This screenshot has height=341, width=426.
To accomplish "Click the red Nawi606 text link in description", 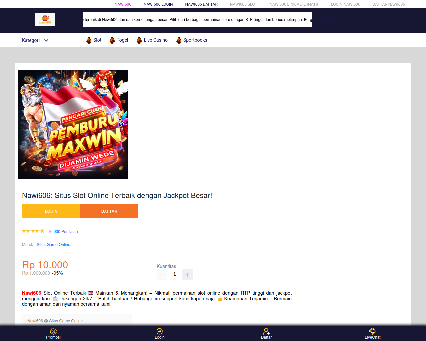I will click(32, 293).
